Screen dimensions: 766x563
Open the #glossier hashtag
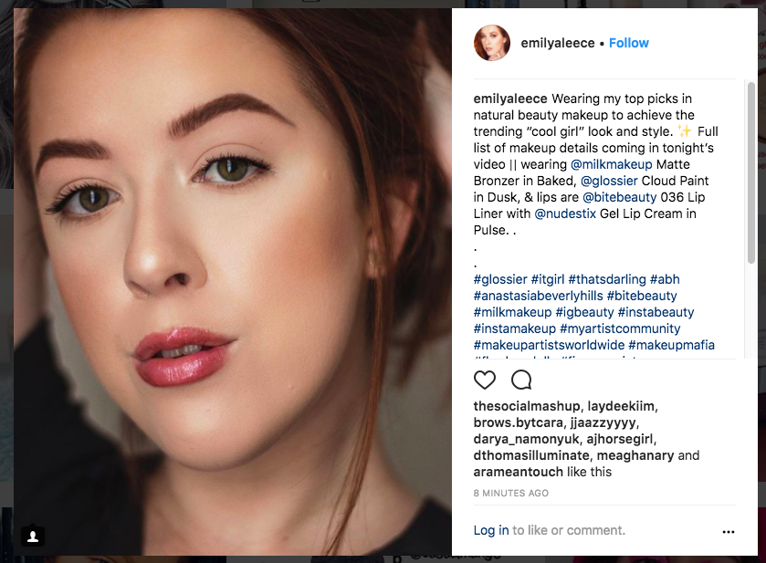tap(500, 279)
